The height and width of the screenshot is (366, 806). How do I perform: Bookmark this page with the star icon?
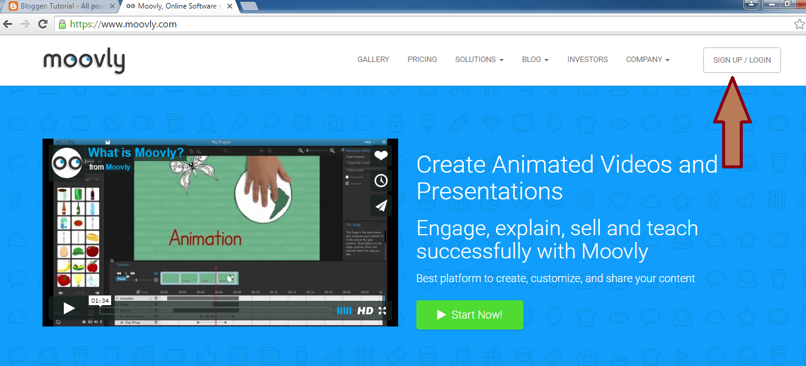(799, 24)
